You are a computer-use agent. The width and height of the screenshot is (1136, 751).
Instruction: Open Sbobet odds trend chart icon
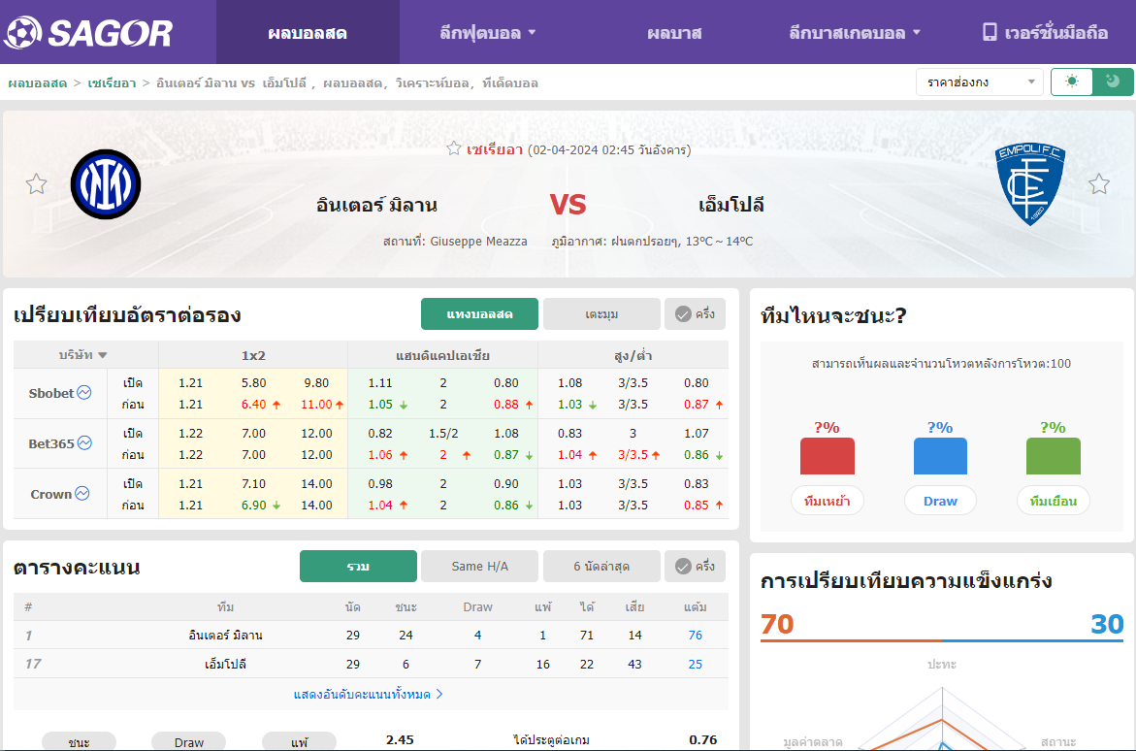[84, 392]
